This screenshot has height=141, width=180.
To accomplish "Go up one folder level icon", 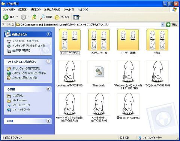I will pyautogui.click(x=34, y=17).
